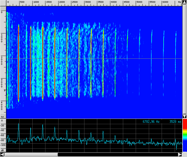Select the 6782.96 Hz frequency readout

(x=151, y=122)
